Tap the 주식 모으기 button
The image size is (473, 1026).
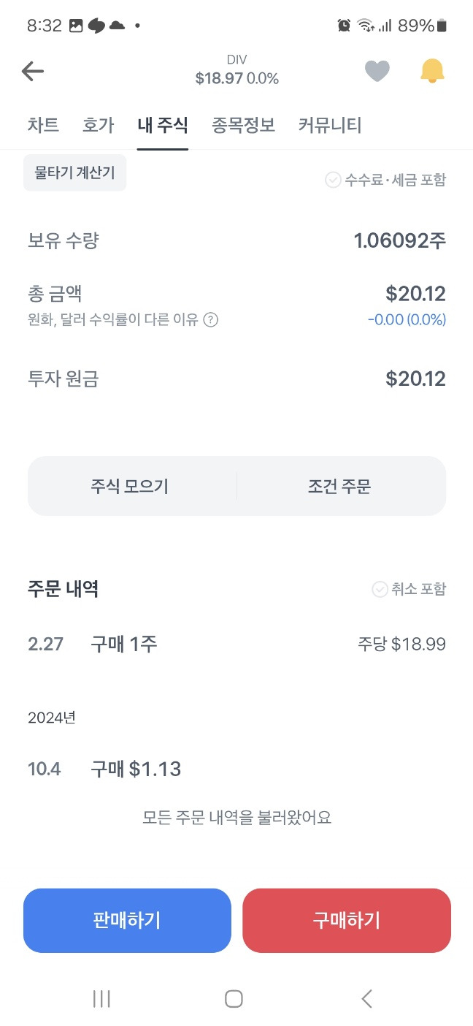tap(130, 486)
